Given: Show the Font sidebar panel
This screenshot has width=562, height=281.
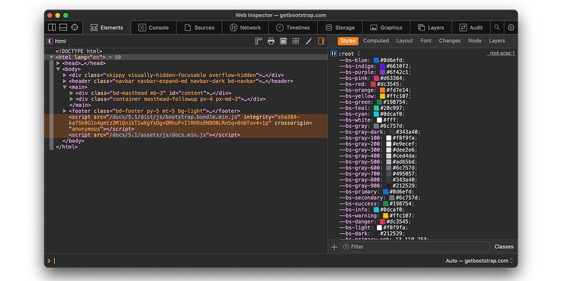Looking at the screenshot, I should pyautogui.click(x=426, y=41).
